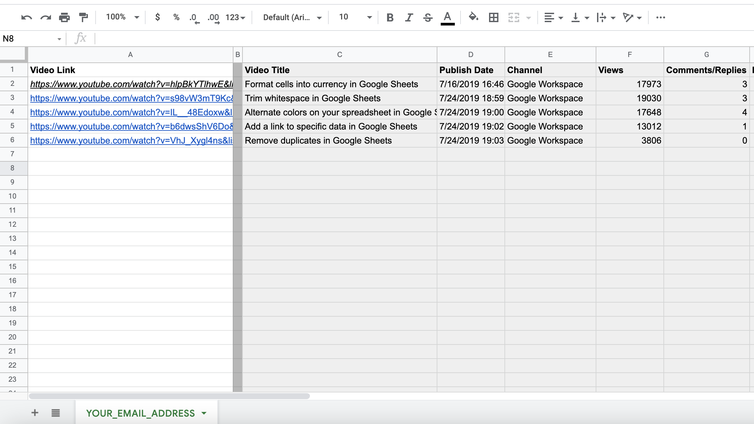Toggle strikethrough formatting

point(428,17)
